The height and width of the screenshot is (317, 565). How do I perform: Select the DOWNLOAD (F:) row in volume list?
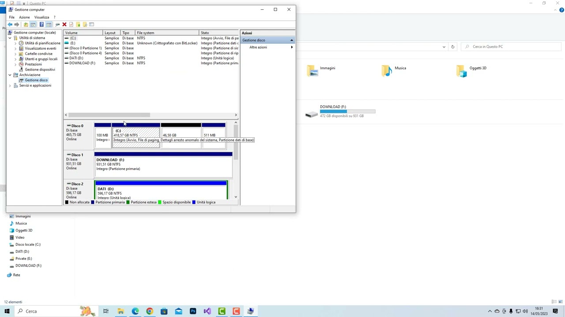pos(151,63)
